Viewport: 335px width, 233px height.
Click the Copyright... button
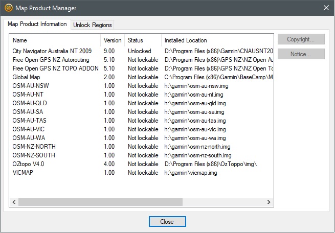[x=301, y=39]
